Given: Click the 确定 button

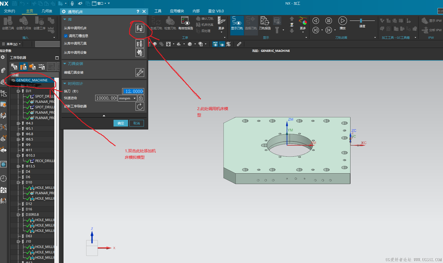Looking at the screenshot, I should (x=121, y=123).
